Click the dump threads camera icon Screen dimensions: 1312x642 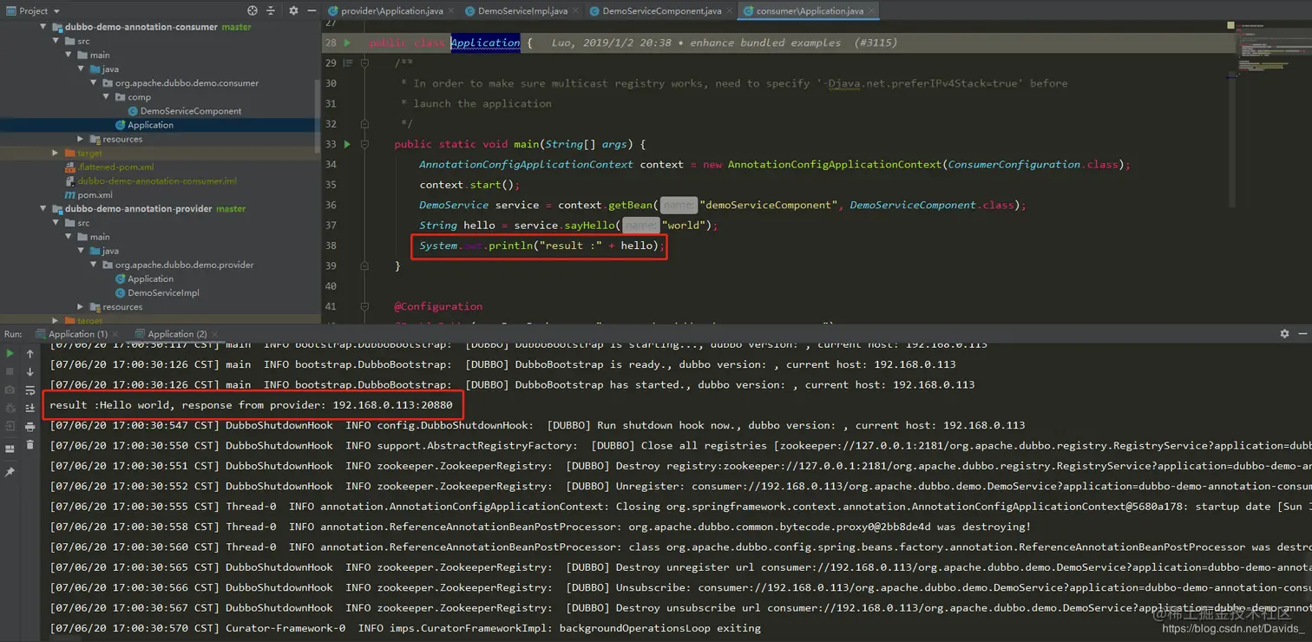[10, 390]
